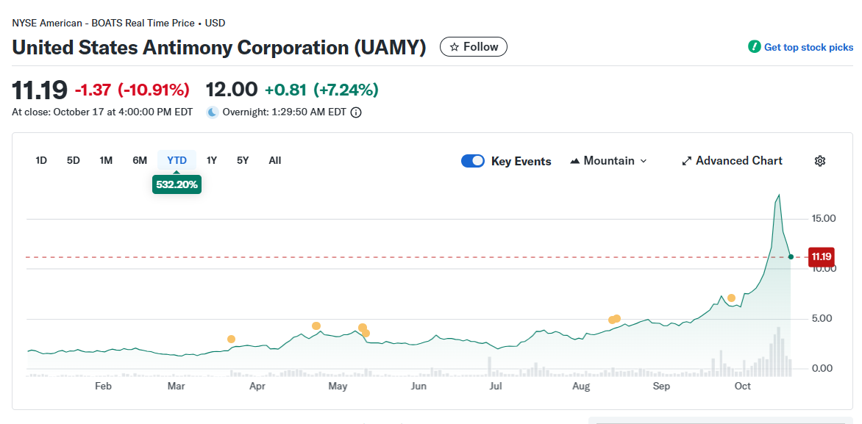Viewport: 862px width, 424px height.
Task: Open Advanced Chart via the expand arrows
Action: [x=686, y=161]
